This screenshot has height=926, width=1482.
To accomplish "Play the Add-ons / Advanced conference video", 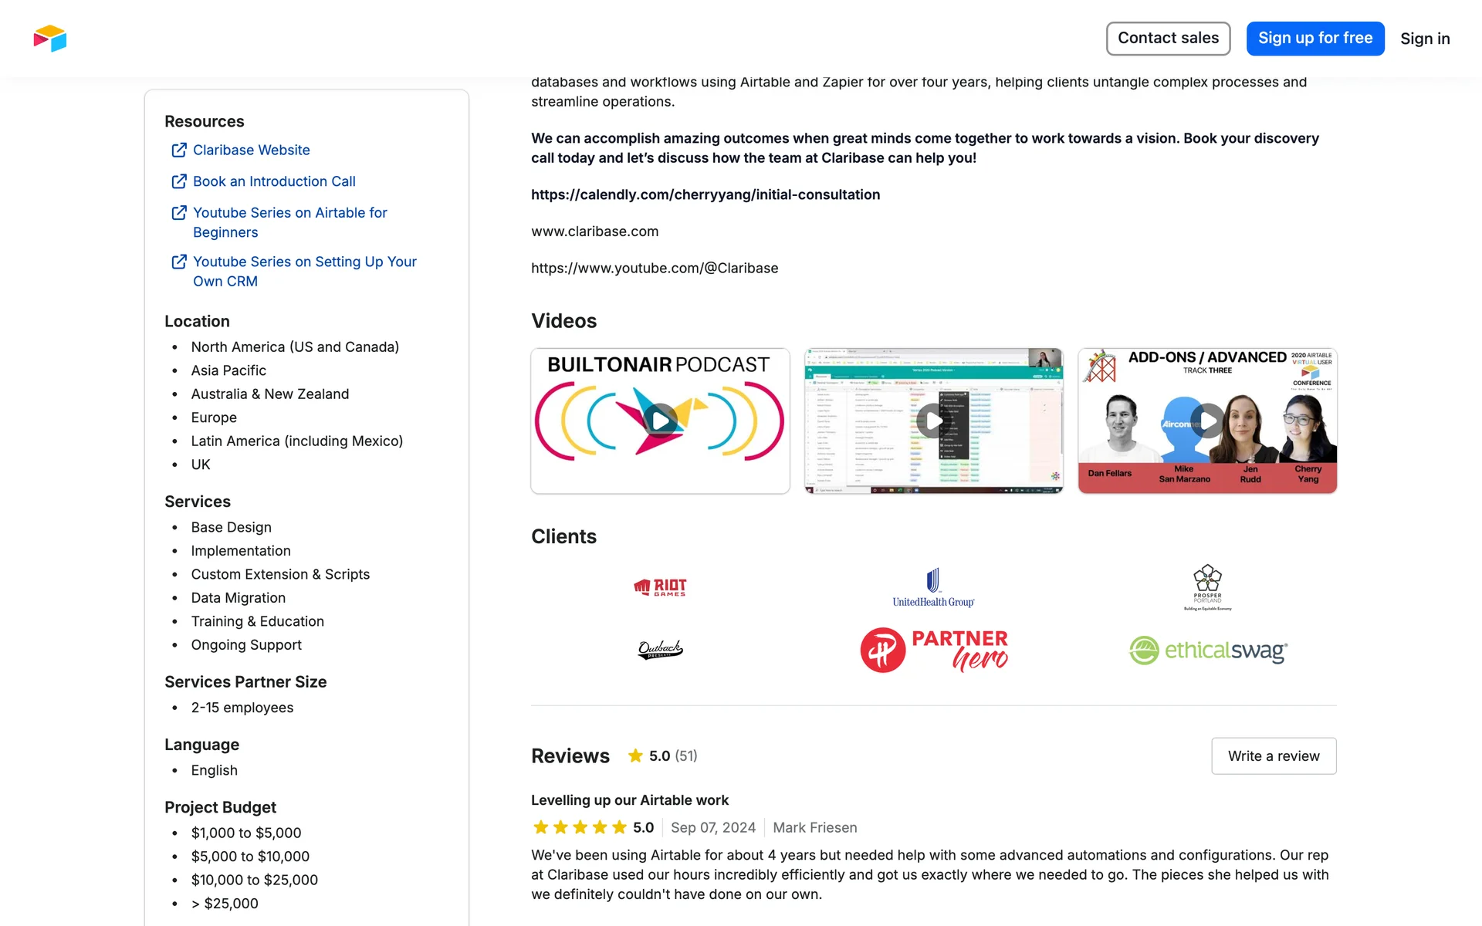I will pos(1206,421).
